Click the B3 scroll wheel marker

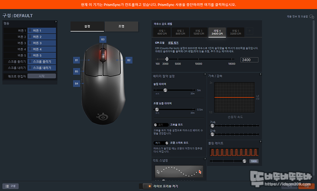pyautogui.click(x=103, y=39)
